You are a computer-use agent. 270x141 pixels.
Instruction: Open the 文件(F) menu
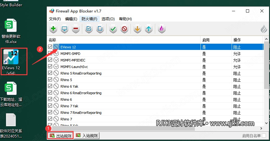tap(55, 19)
